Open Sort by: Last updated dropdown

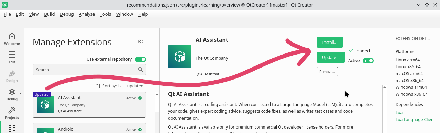tap(119, 86)
